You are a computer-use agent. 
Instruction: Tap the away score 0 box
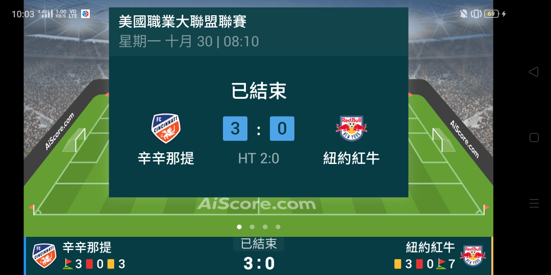pos(282,128)
